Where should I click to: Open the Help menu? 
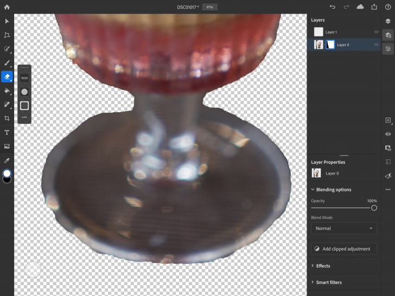coord(388,7)
